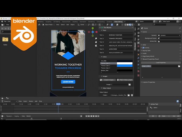The image size is (182, 137).
Task: Open the Font data 'a' tab icon
Action: pyautogui.click(x=138, y=68)
